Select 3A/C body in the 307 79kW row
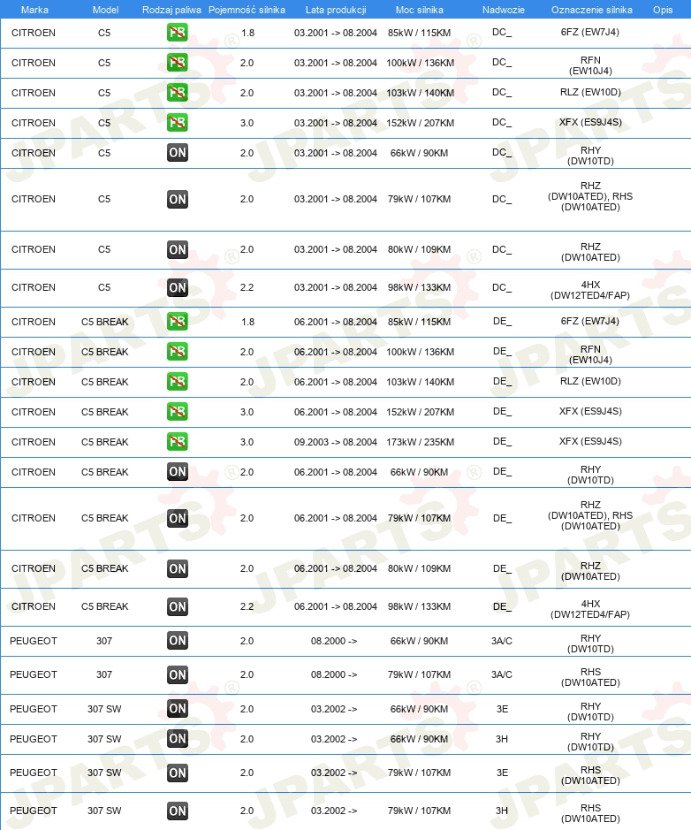 [x=502, y=675]
